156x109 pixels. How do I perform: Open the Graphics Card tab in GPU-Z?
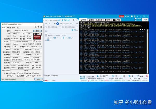[4, 27]
